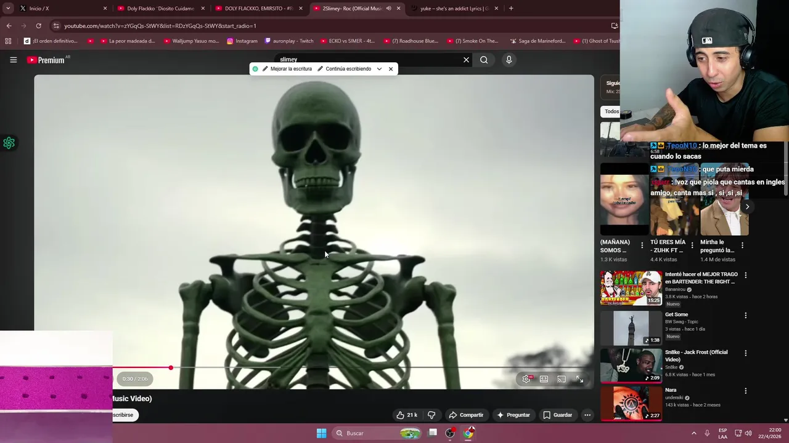789x443 pixels.
Task: View site information next to URL
Action: 56,26
